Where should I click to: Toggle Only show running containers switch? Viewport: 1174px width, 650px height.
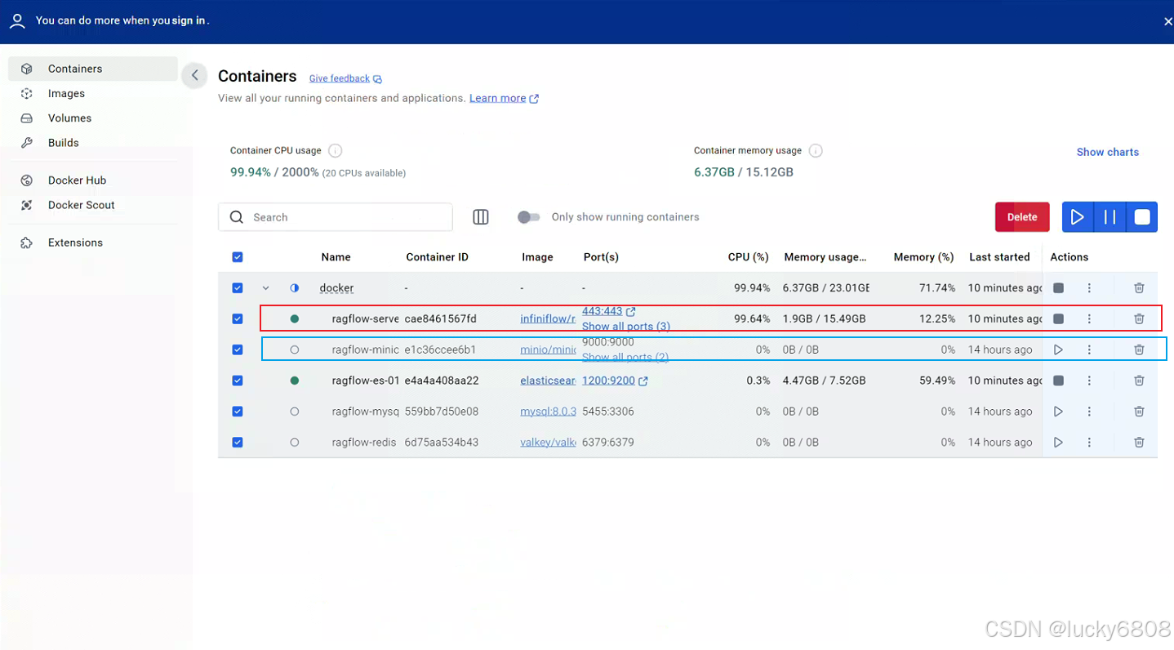pos(529,217)
